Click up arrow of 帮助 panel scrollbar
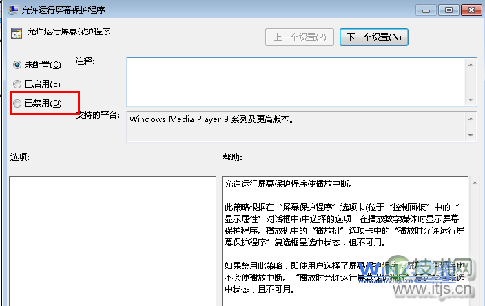This screenshot has width=485, height=306. tap(475, 183)
